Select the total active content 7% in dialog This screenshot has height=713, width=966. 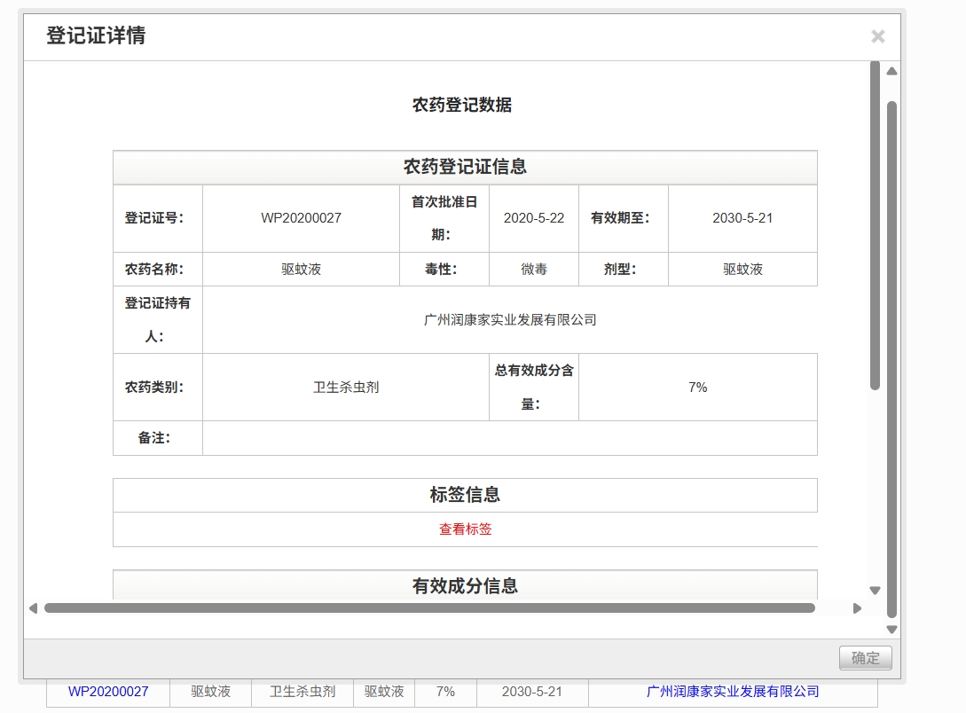(x=698, y=388)
